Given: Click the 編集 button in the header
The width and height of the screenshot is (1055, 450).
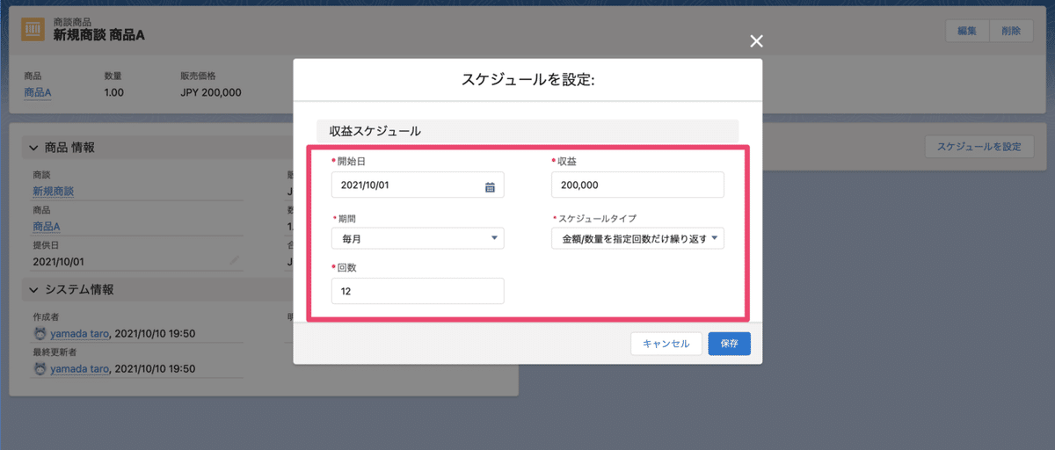Looking at the screenshot, I should click(x=967, y=31).
